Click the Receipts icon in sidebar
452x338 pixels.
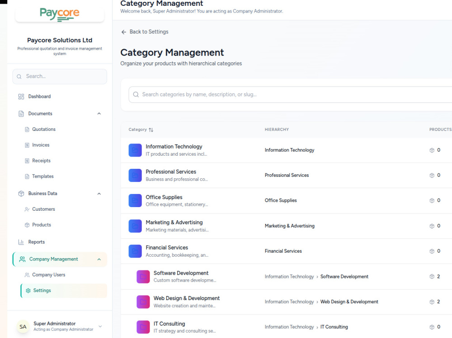[27, 161]
